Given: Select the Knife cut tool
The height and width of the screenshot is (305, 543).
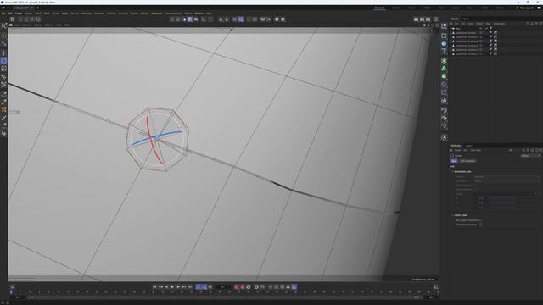Looking at the screenshot, I should click(x=3, y=118).
